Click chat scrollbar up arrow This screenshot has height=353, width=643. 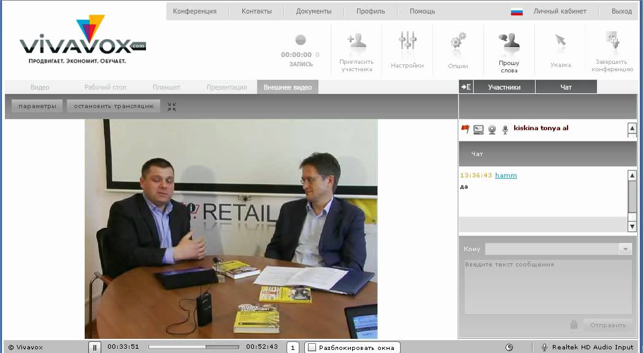coord(632,176)
